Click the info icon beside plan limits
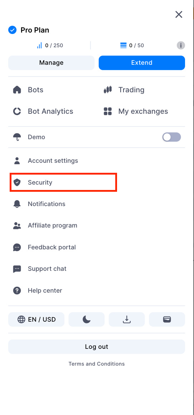This screenshot has width=194, height=415. [x=181, y=45]
